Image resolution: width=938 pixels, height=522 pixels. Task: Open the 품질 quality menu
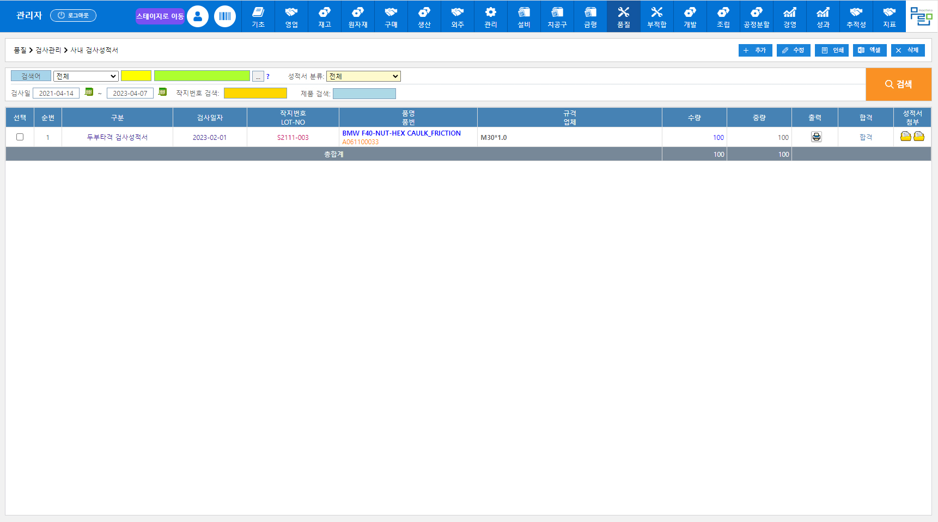[623, 17]
